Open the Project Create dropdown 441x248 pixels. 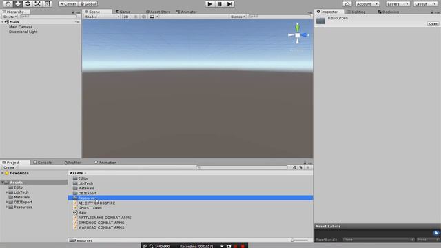[x=10, y=167]
